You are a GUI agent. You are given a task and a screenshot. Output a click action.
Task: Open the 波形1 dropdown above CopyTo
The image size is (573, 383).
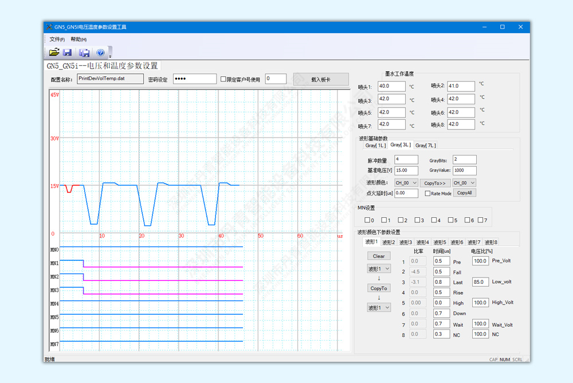tap(379, 269)
